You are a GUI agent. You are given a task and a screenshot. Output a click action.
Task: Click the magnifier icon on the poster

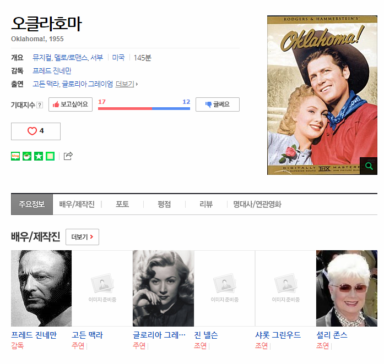[x=368, y=166]
